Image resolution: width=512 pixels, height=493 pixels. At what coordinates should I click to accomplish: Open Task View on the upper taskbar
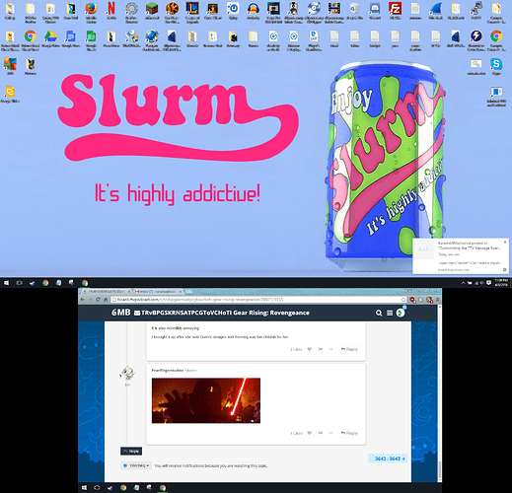(x=19, y=283)
